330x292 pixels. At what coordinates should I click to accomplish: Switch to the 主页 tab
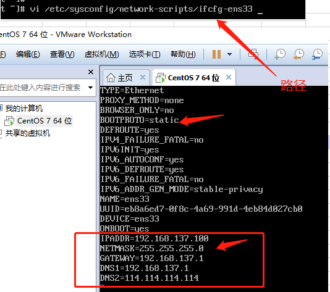point(126,78)
